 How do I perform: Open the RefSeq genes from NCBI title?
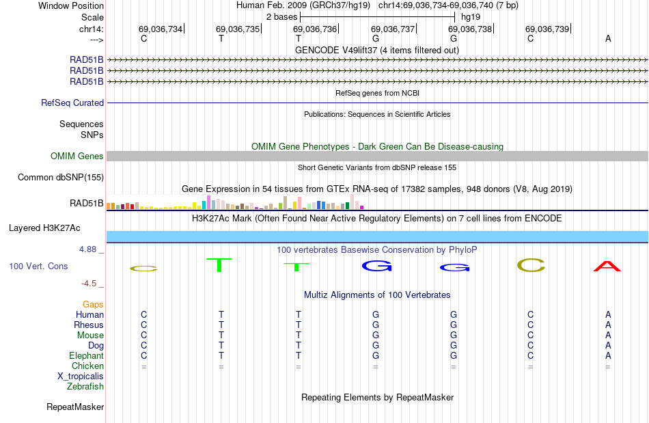(377, 93)
